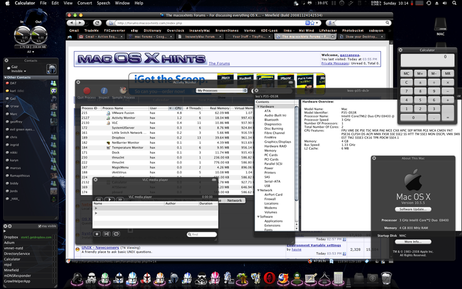The height and width of the screenshot is (289, 462).
Task: Click the VLC playlist find field
Action: (x=202, y=235)
